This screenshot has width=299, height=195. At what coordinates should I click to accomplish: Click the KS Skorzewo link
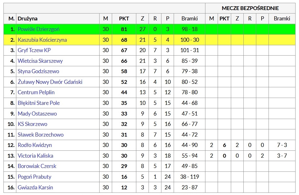[x=32, y=124]
